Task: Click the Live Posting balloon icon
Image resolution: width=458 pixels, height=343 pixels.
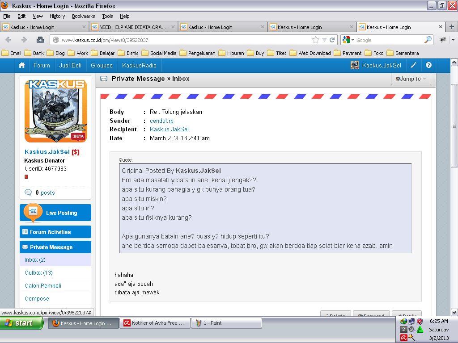Action: pos(33,212)
